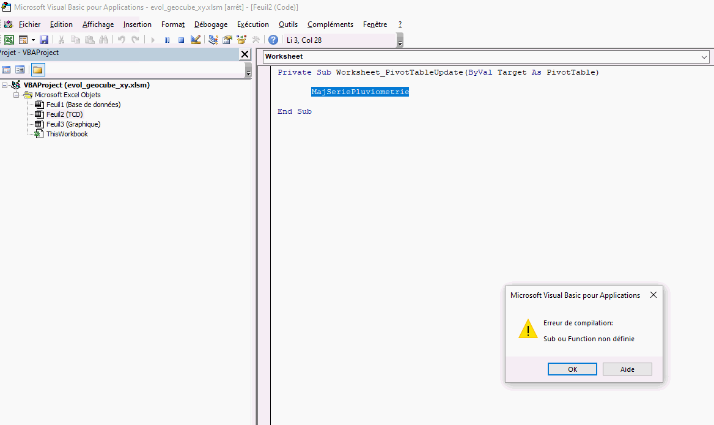Close the Project explorer panel

tap(245, 54)
